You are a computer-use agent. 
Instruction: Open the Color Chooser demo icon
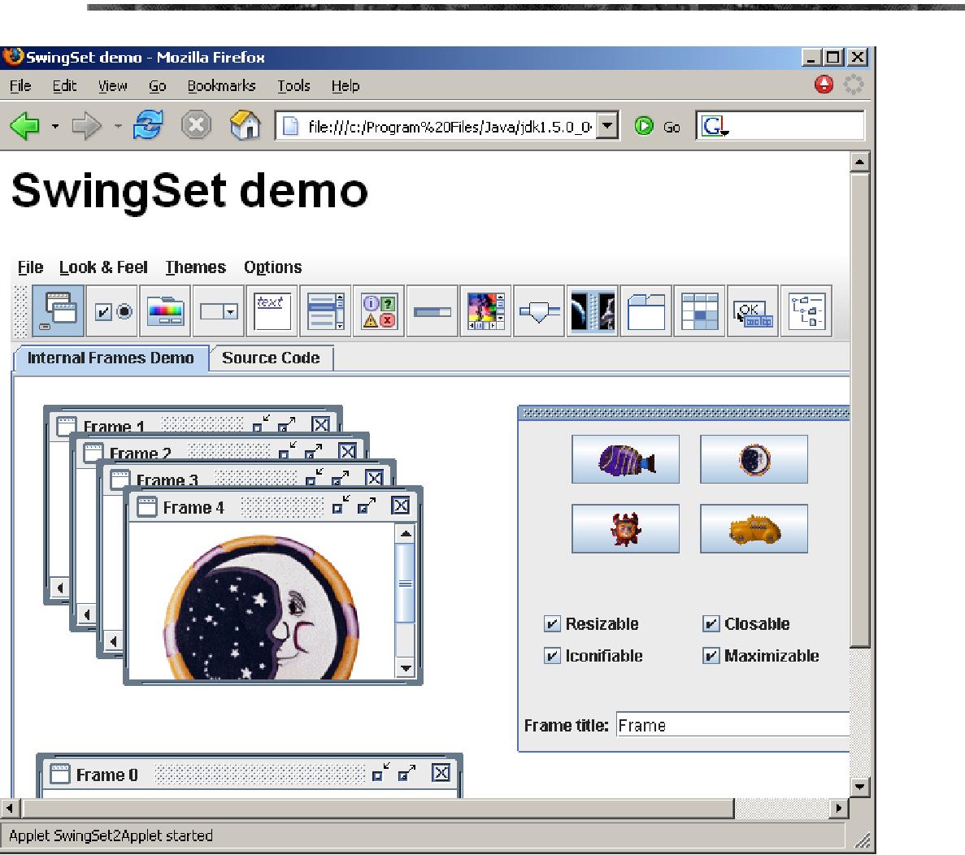166,311
